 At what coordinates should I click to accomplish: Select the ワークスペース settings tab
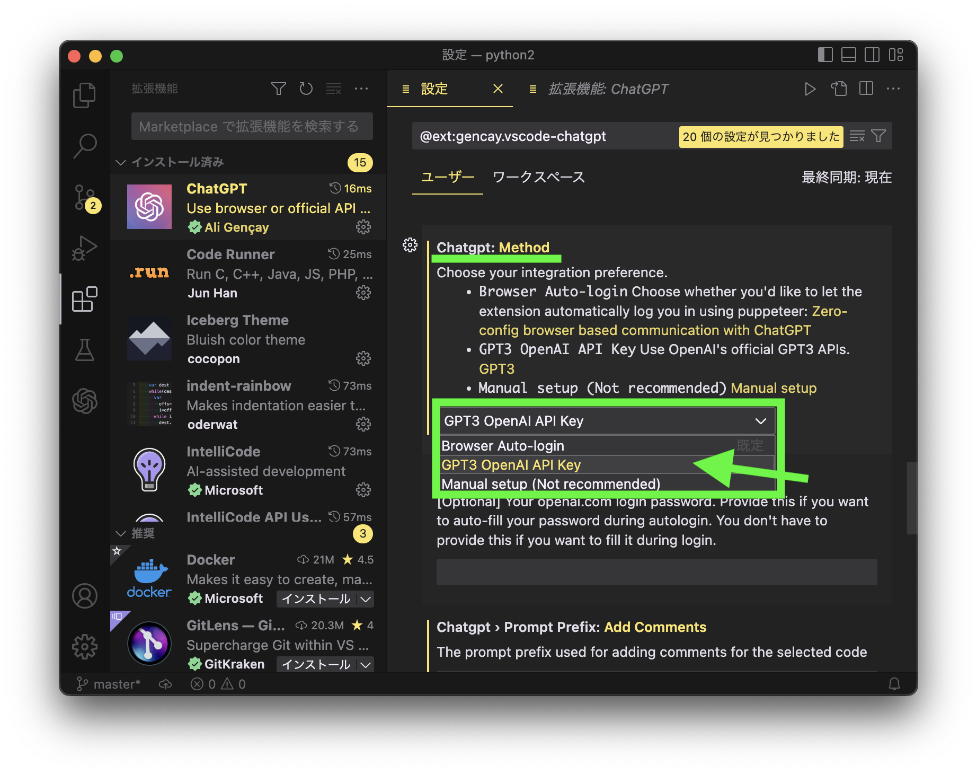click(539, 177)
